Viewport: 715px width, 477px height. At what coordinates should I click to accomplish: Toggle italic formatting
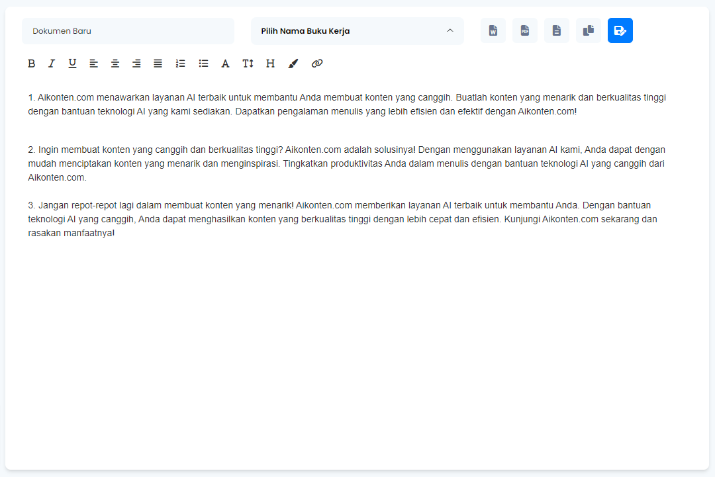point(52,64)
